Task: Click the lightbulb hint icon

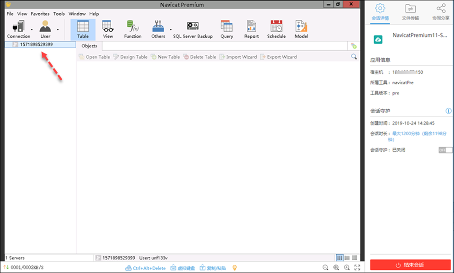Action: click(234, 268)
